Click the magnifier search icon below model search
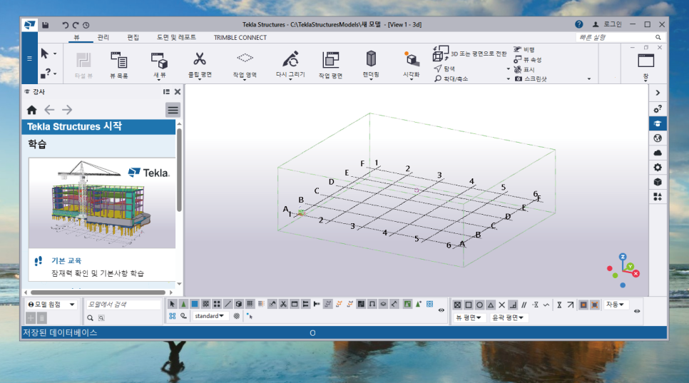This screenshot has height=383, width=689. coord(90,317)
